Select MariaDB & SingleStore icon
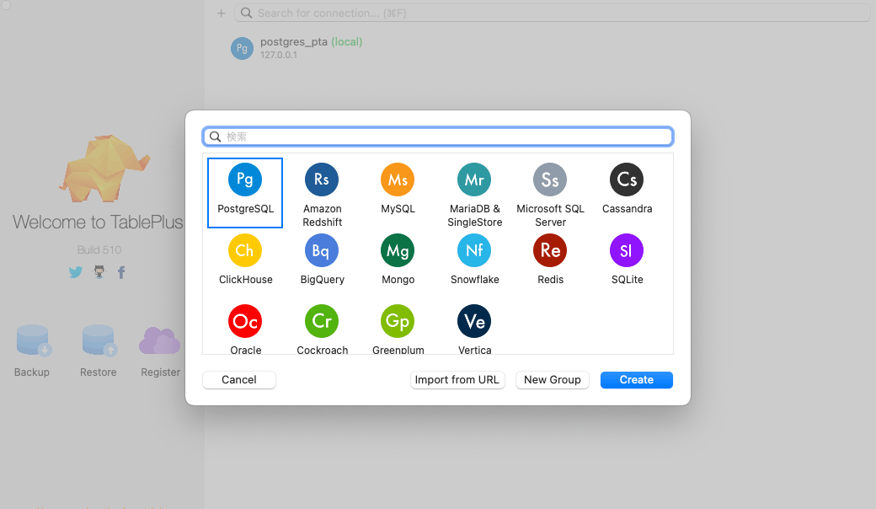This screenshot has height=509, width=876. tap(473, 179)
